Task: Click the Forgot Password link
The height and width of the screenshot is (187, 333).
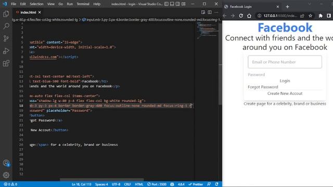Action: click(263, 87)
